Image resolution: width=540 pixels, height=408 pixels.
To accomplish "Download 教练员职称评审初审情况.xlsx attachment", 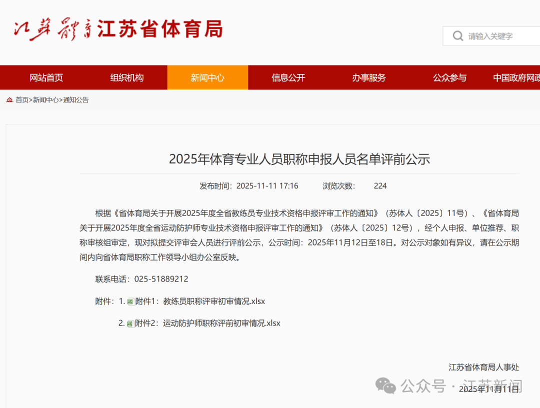I will [214, 301].
